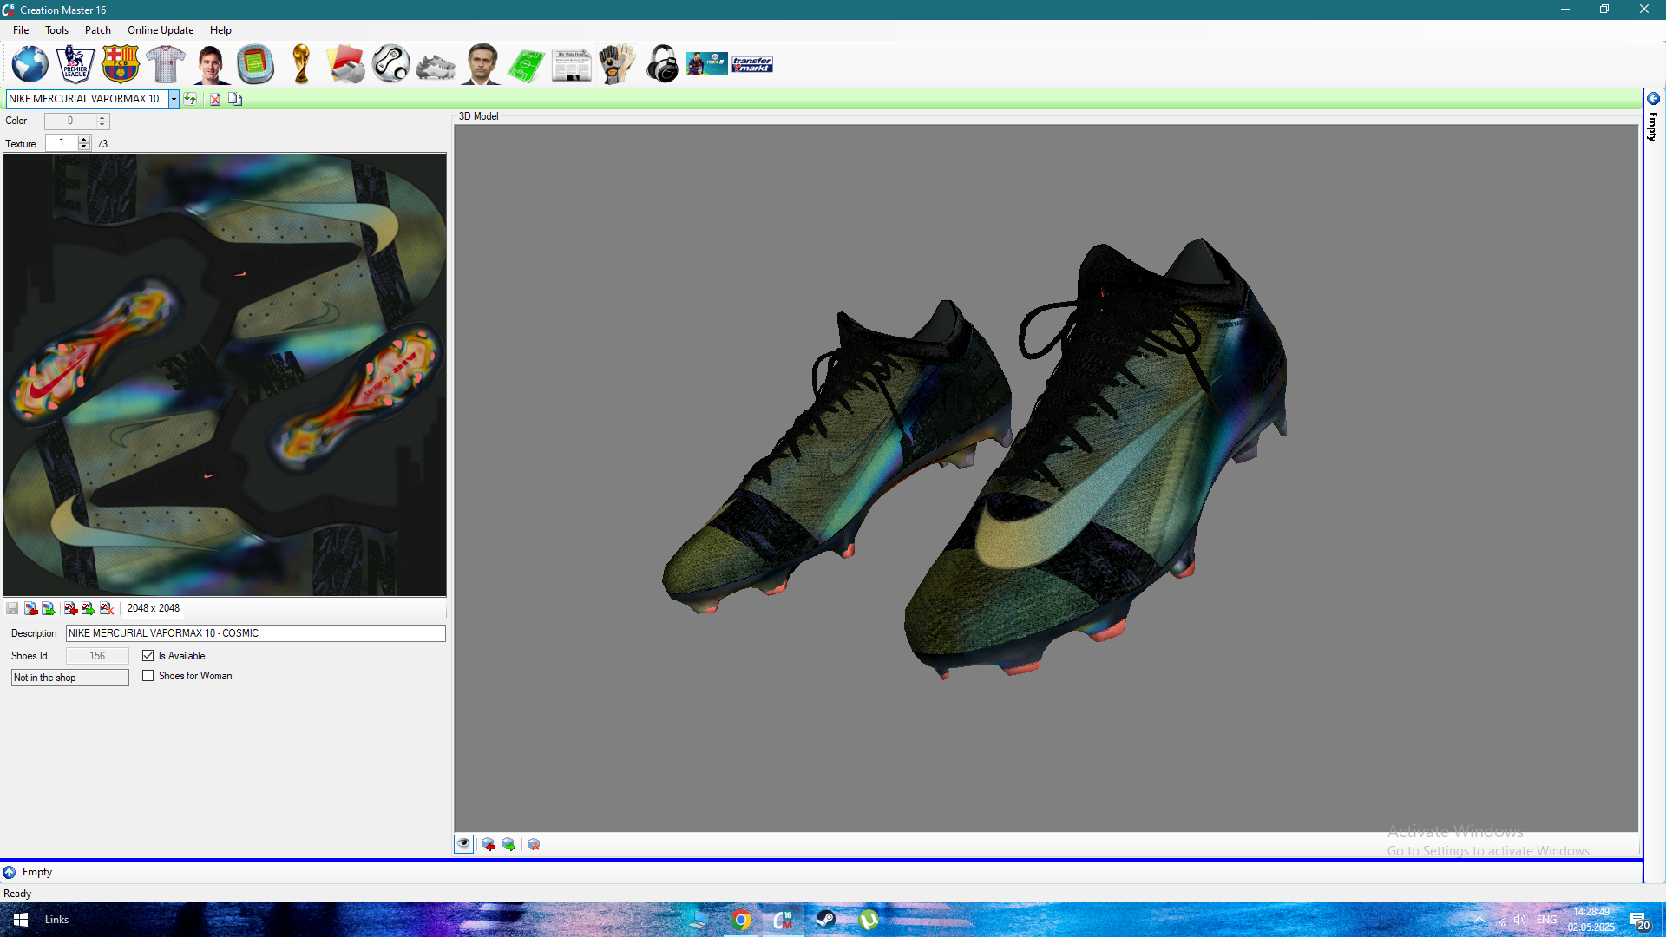Image resolution: width=1666 pixels, height=937 pixels.
Task: Decrease the Texture number stepper
Action: 84,147
